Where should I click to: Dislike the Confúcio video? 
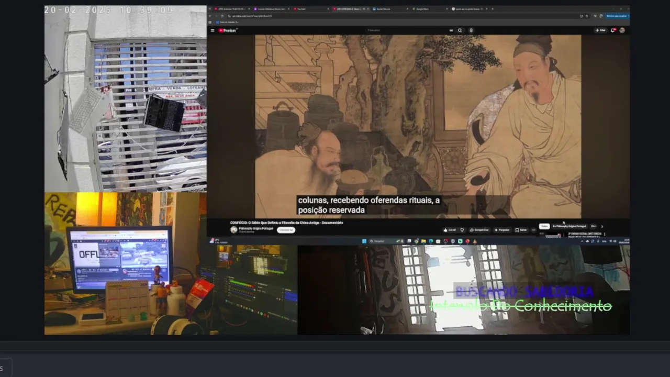tap(462, 230)
